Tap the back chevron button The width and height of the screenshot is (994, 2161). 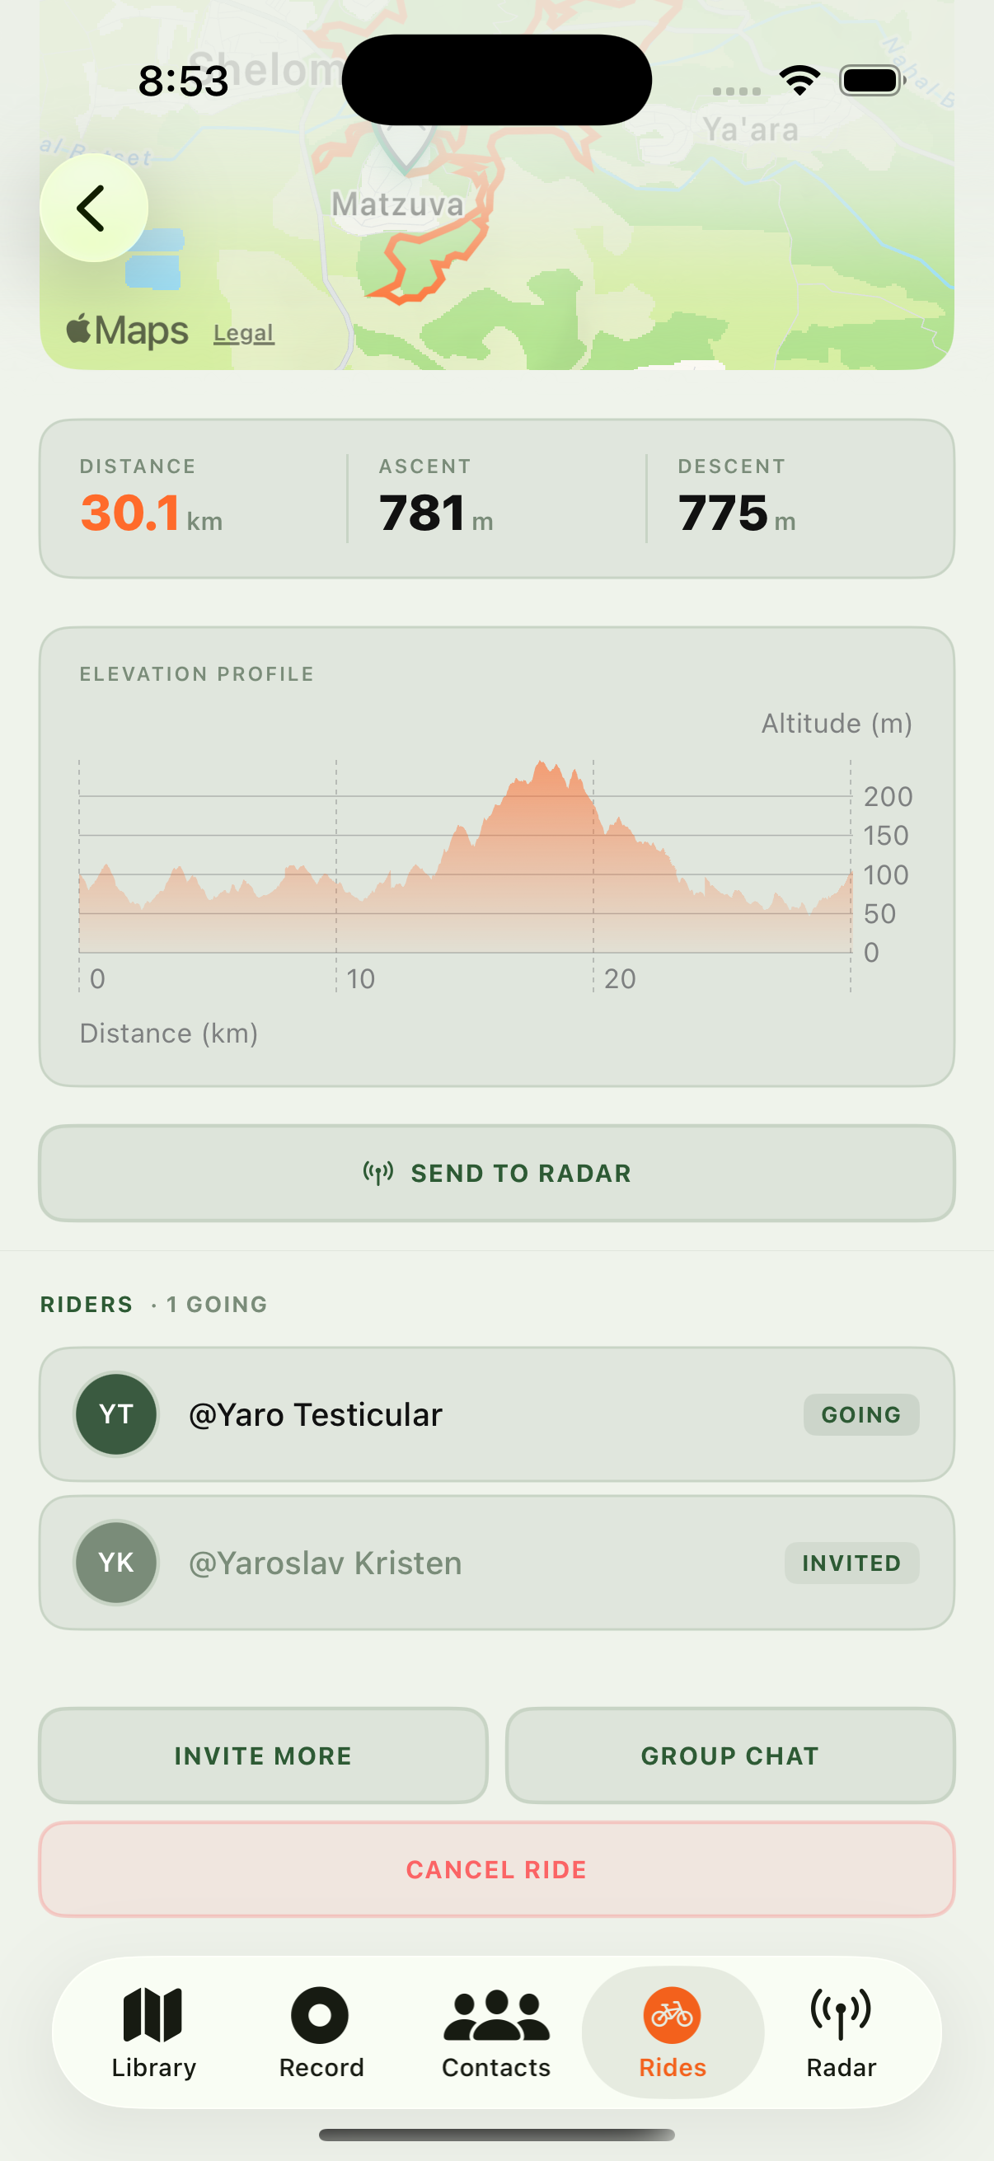tap(93, 208)
